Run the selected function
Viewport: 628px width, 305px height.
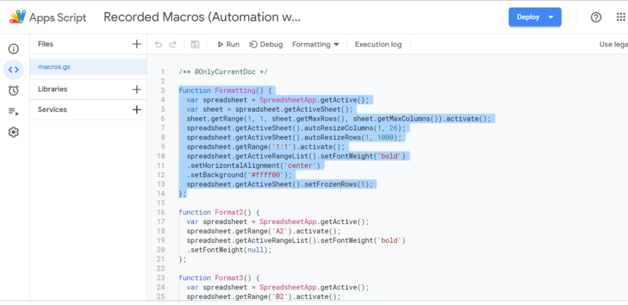[x=228, y=44]
